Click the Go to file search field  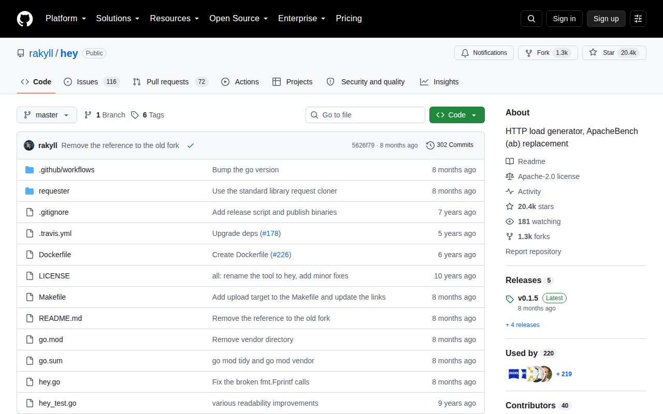pos(365,115)
